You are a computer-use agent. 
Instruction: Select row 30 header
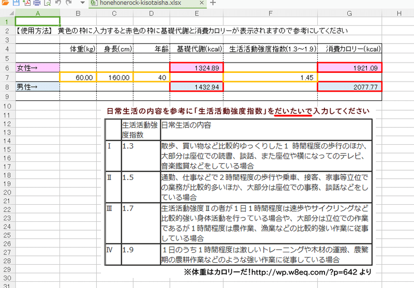7,278
